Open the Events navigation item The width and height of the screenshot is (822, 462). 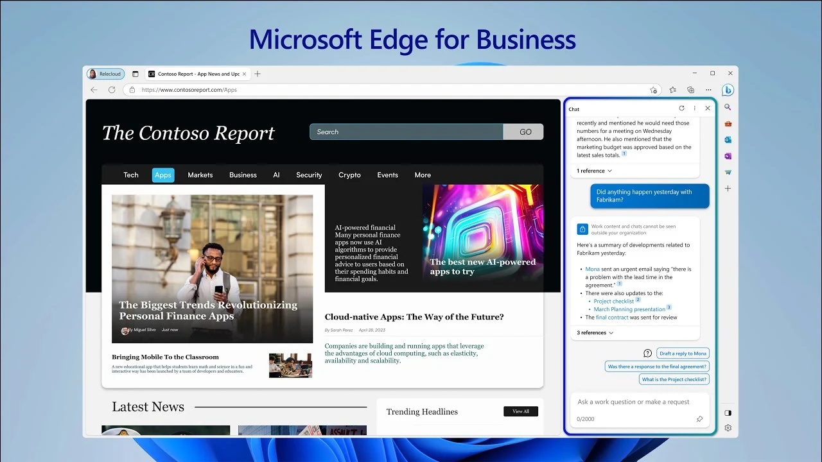[388, 175]
